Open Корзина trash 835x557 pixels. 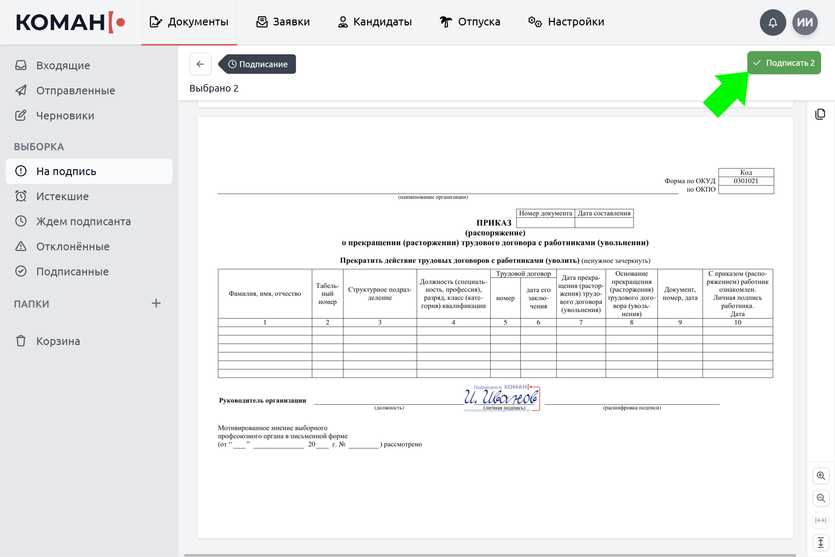[89, 341]
